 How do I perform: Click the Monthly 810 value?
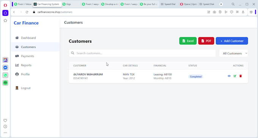162,78
